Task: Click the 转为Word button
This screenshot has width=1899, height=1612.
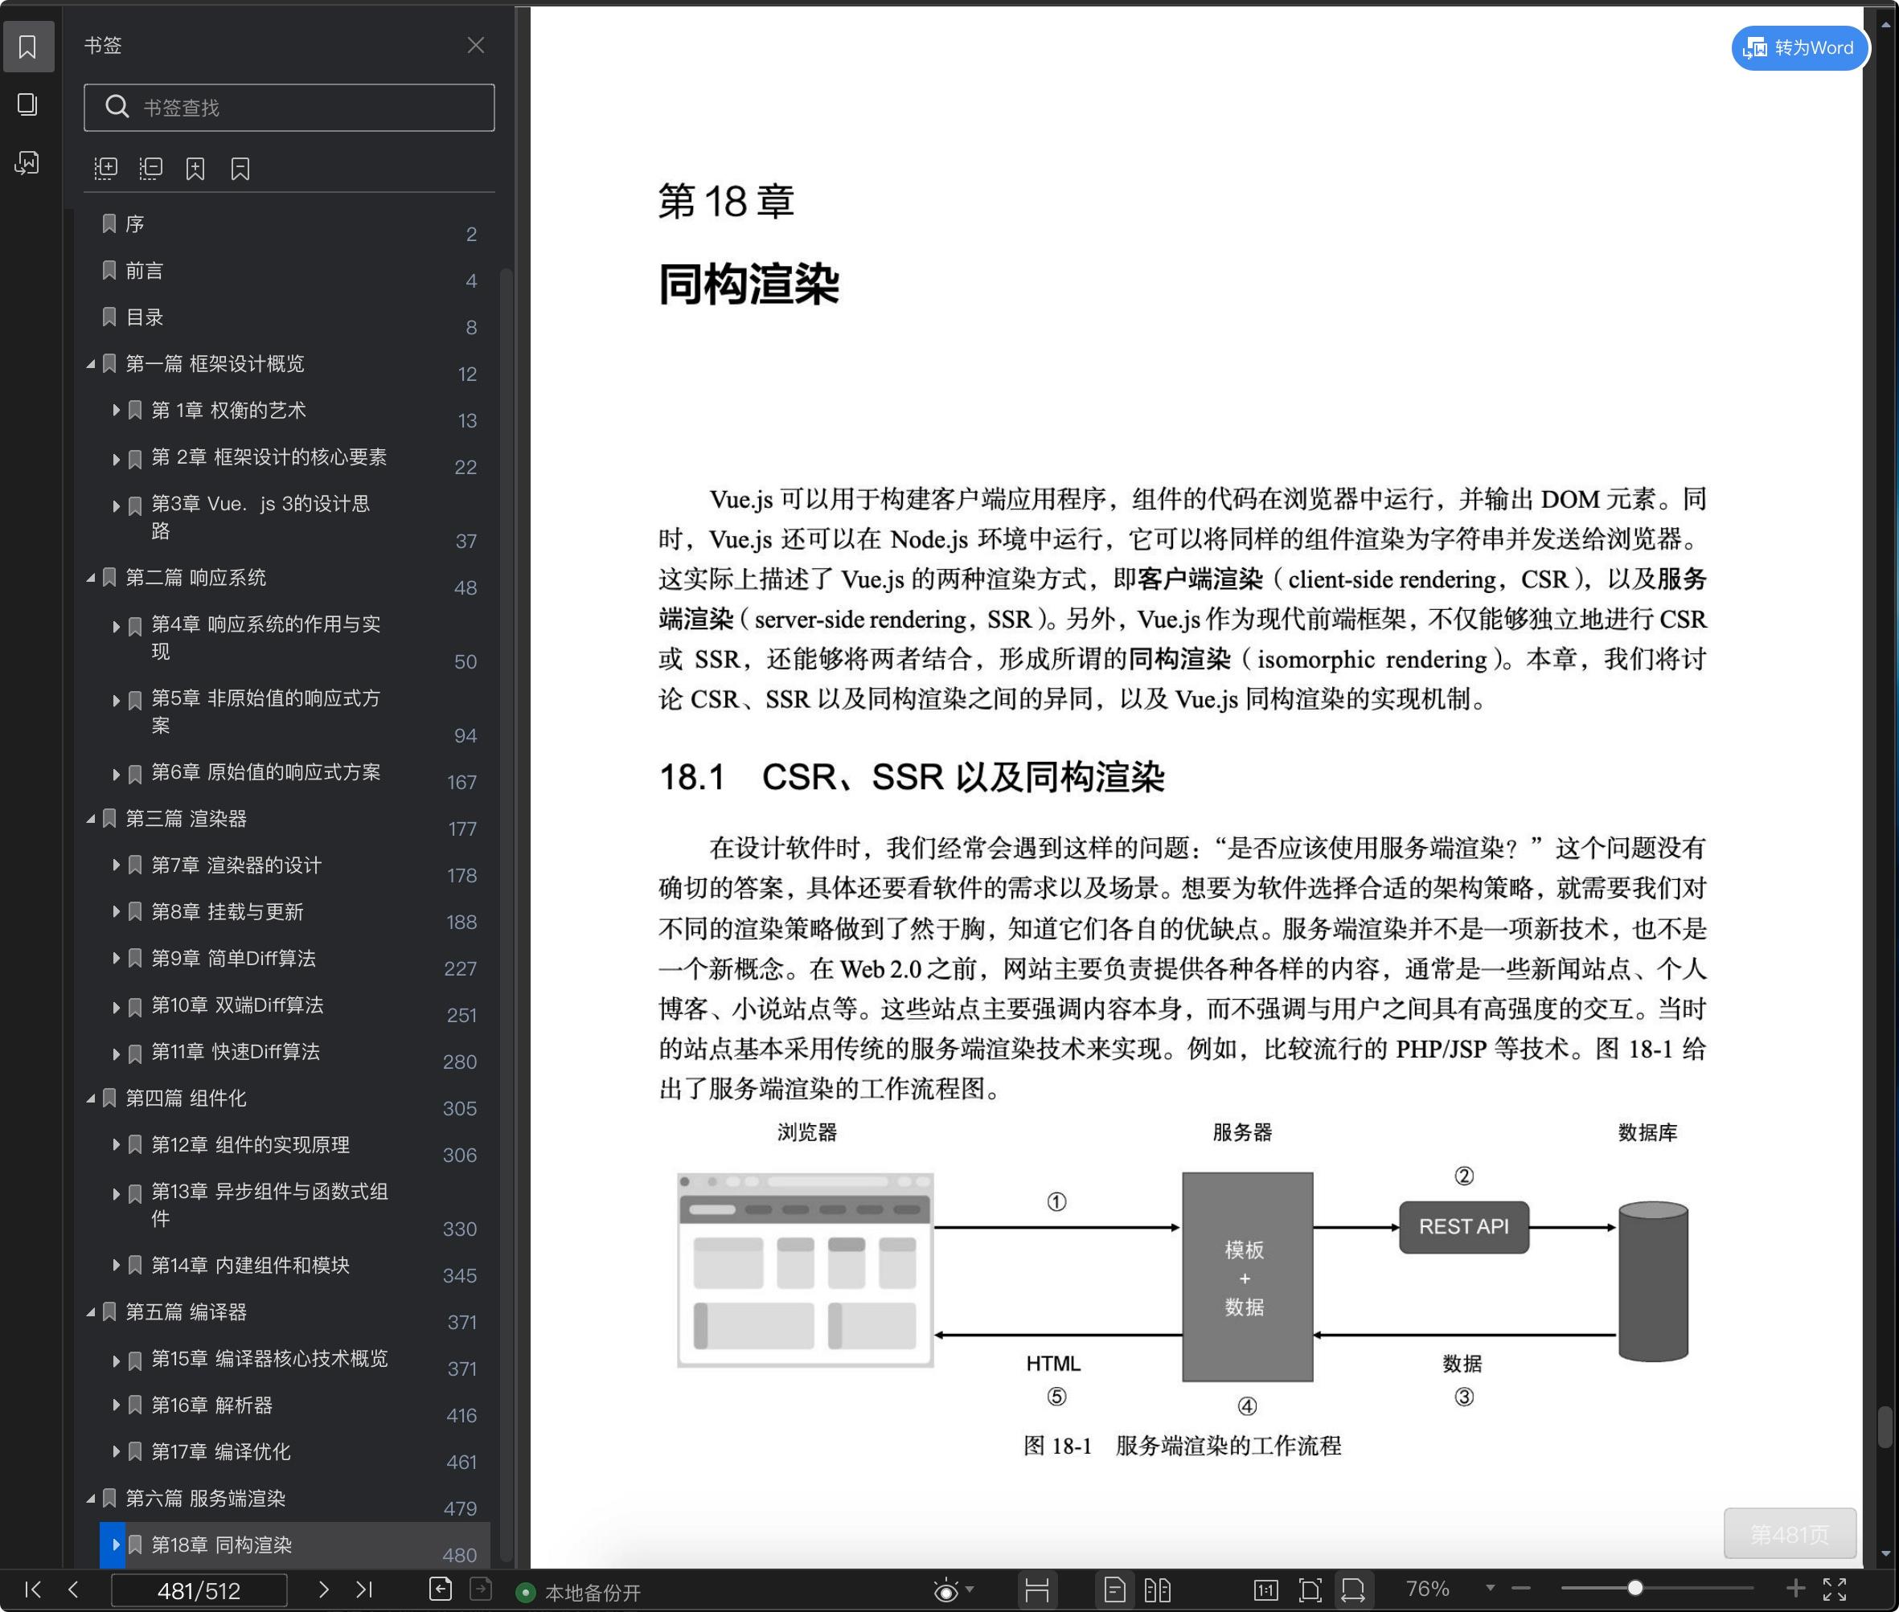Action: pos(1799,47)
